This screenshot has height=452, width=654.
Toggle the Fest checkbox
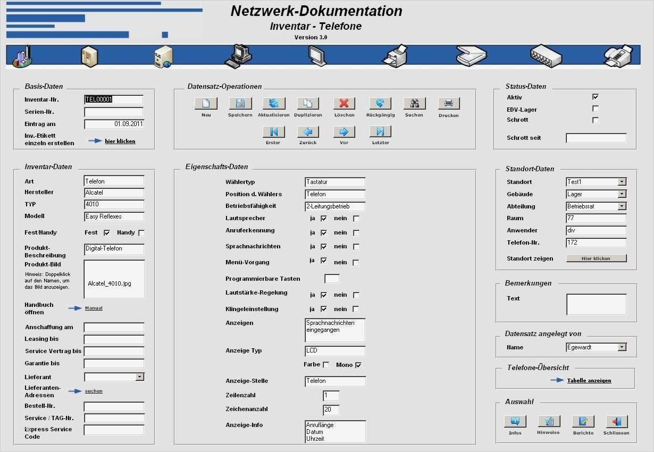coord(107,233)
